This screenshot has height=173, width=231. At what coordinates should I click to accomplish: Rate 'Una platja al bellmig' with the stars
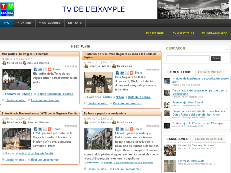coord(71,66)
